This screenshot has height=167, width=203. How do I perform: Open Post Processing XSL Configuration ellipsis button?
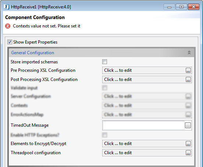tap(188, 79)
